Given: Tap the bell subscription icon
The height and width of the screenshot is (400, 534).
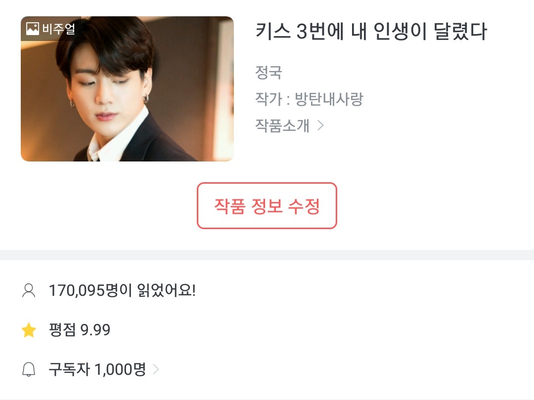Looking at the screenshot, I should 29,370.
